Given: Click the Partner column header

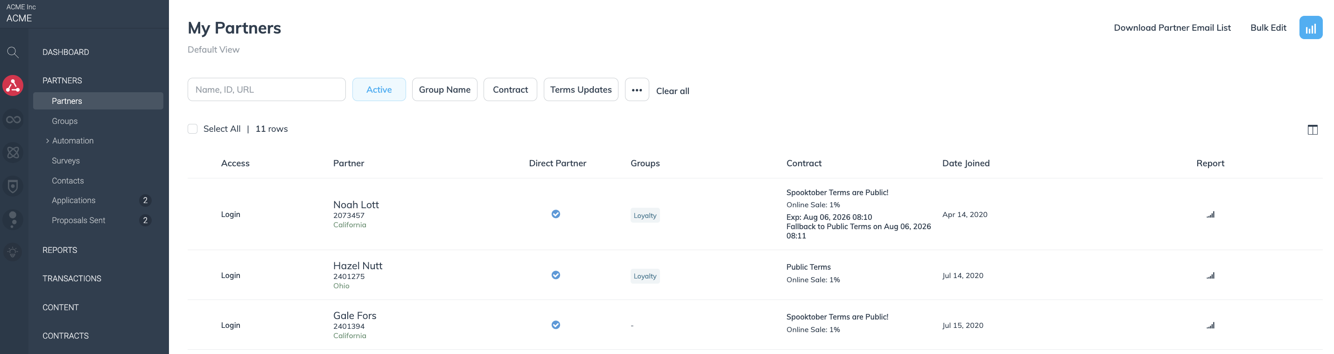Looking at the screenshot, I should click(x=349, y=163).
